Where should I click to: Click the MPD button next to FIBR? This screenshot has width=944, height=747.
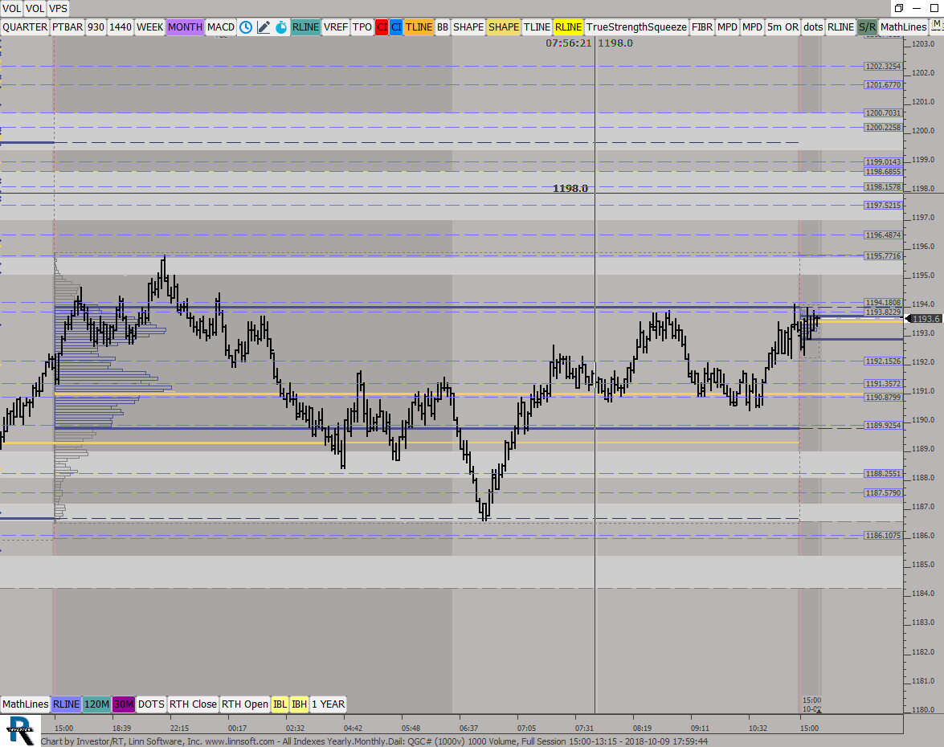pyautogui.click(x=727, y=27)
